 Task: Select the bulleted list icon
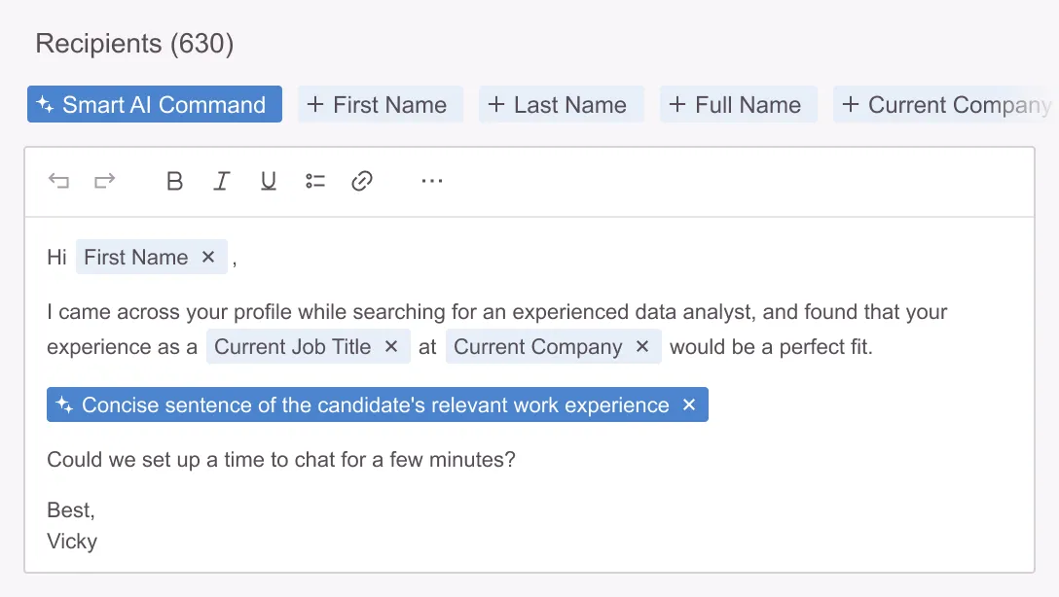315,181
